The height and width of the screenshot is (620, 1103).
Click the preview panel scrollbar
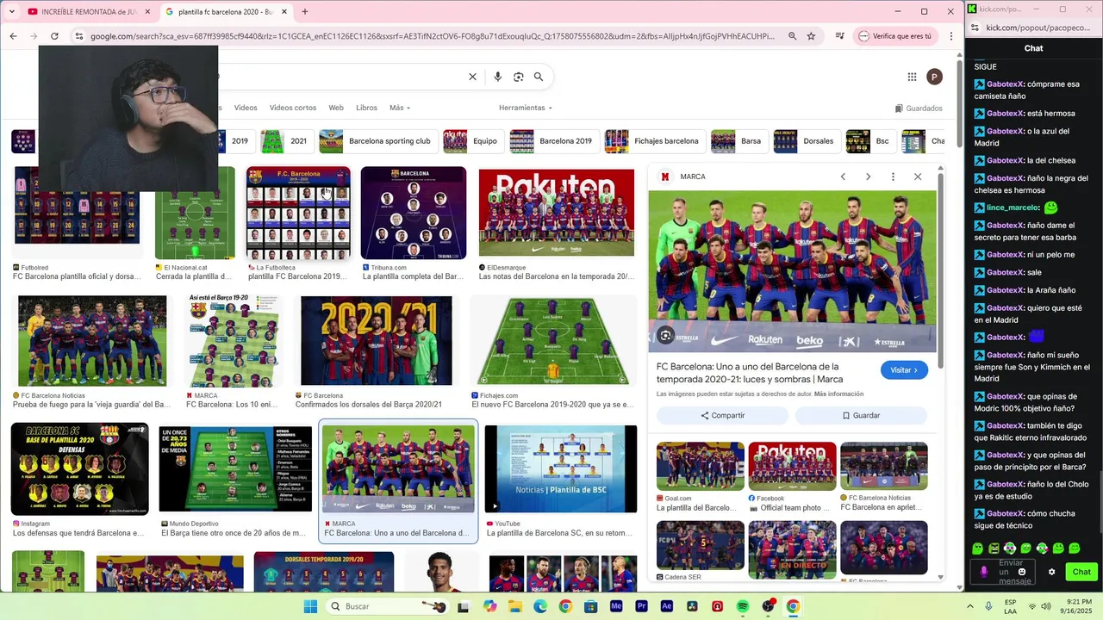[940, 273]
